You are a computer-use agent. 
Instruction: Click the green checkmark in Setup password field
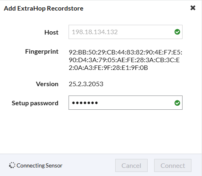[177, 103]
